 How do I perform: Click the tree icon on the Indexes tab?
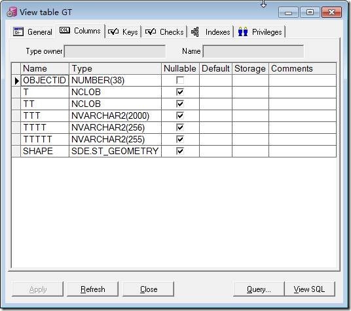[x=195, y=32]
